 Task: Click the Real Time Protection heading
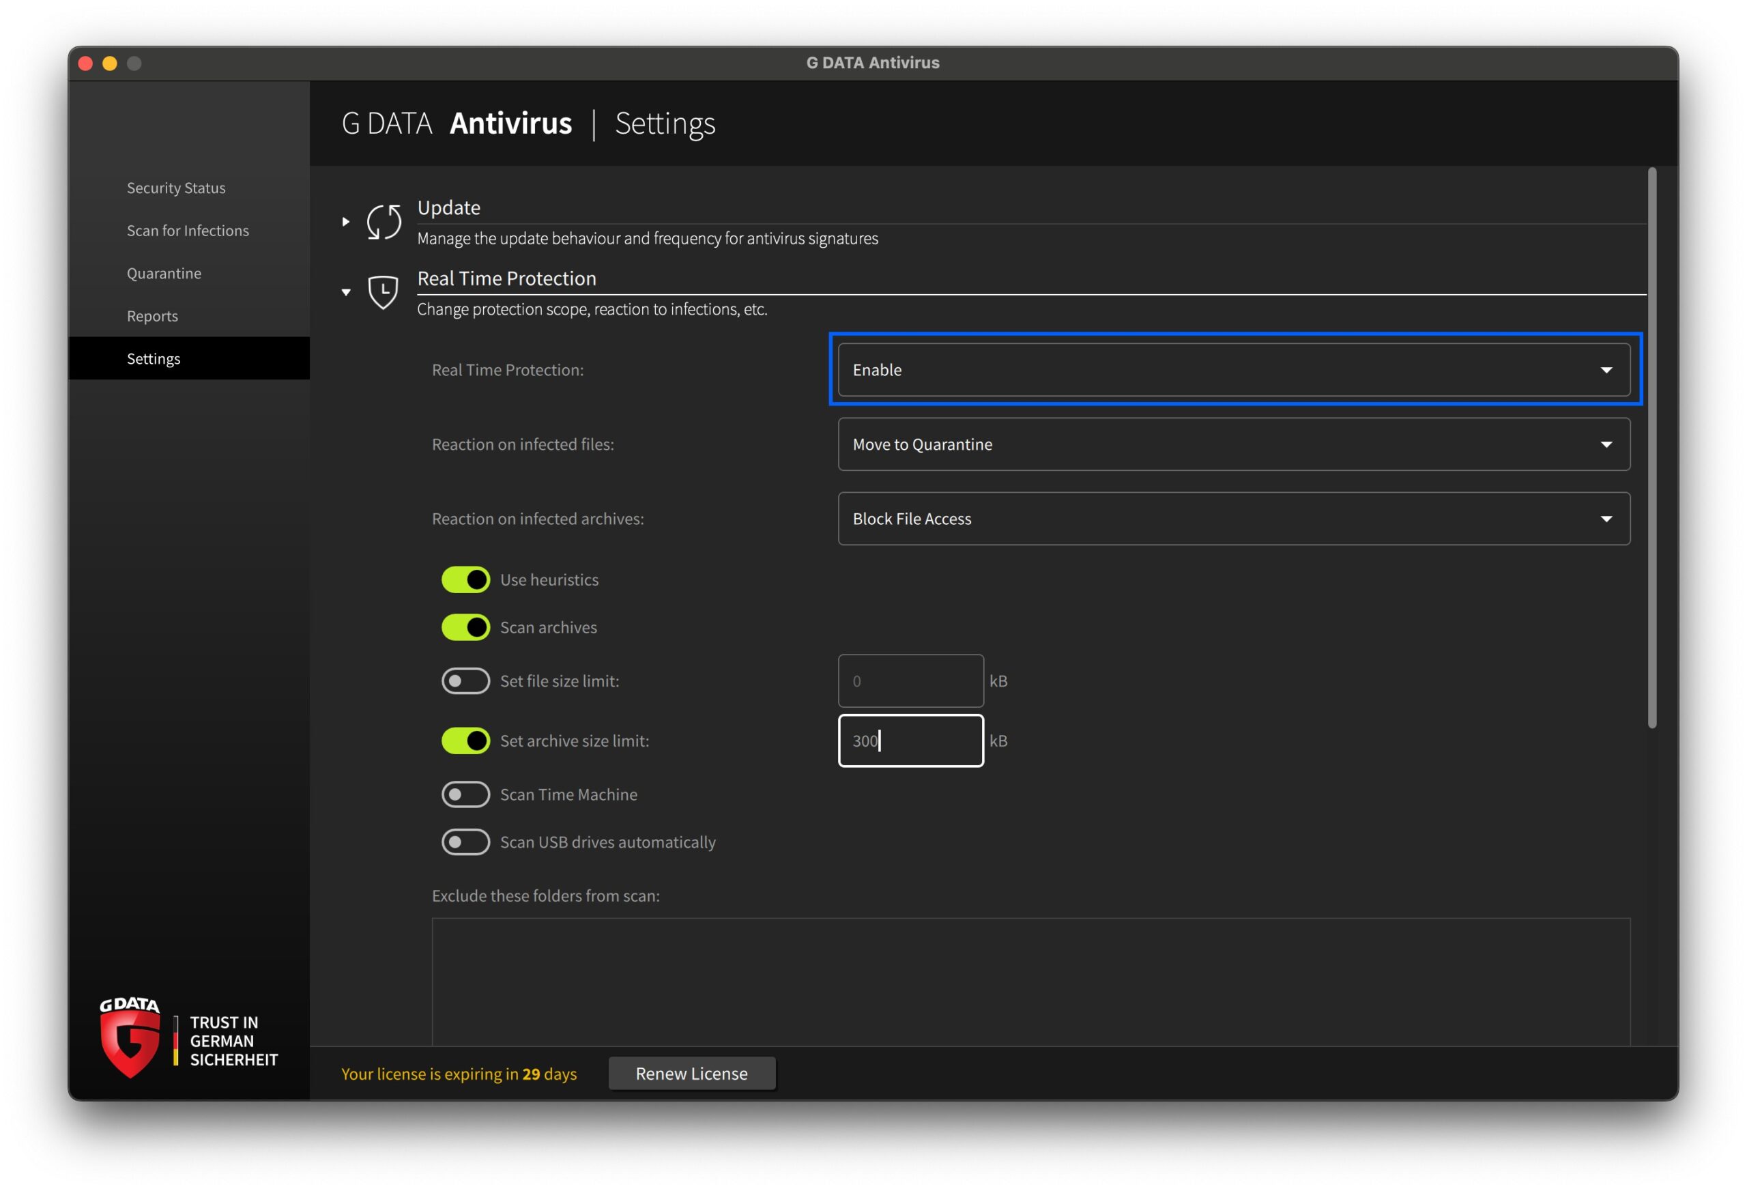[x=506, y=278]
